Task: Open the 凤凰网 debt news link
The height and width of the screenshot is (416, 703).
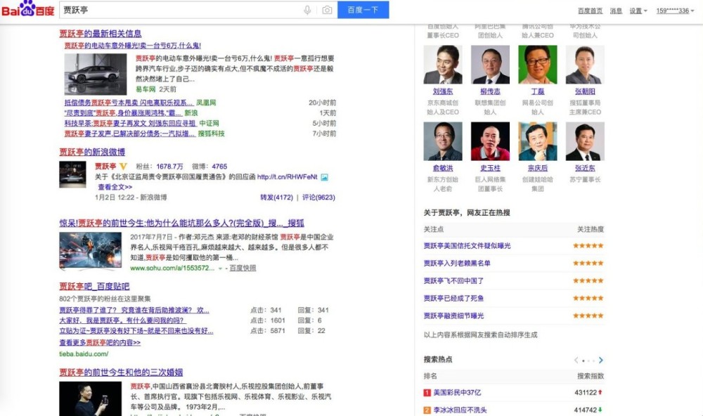Action: click(128, 103)
